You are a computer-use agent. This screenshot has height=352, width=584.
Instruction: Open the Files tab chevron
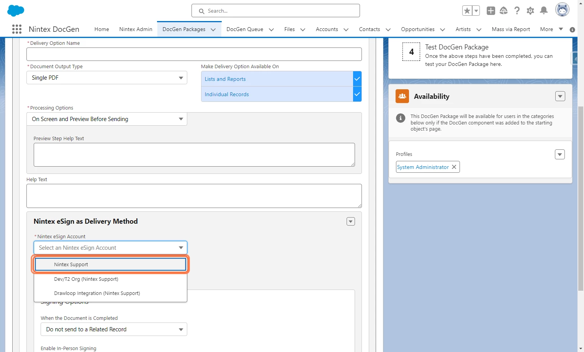pyautogui.click(x=303, y=29)
